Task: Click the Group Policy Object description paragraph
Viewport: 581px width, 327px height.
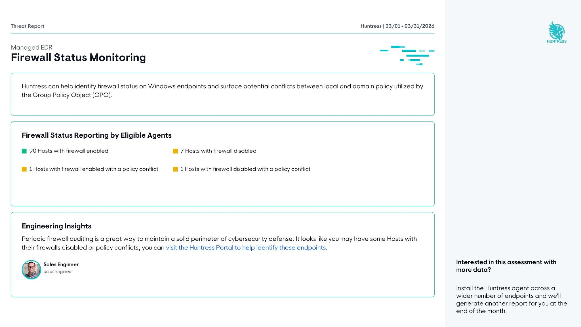Action: 222,91
